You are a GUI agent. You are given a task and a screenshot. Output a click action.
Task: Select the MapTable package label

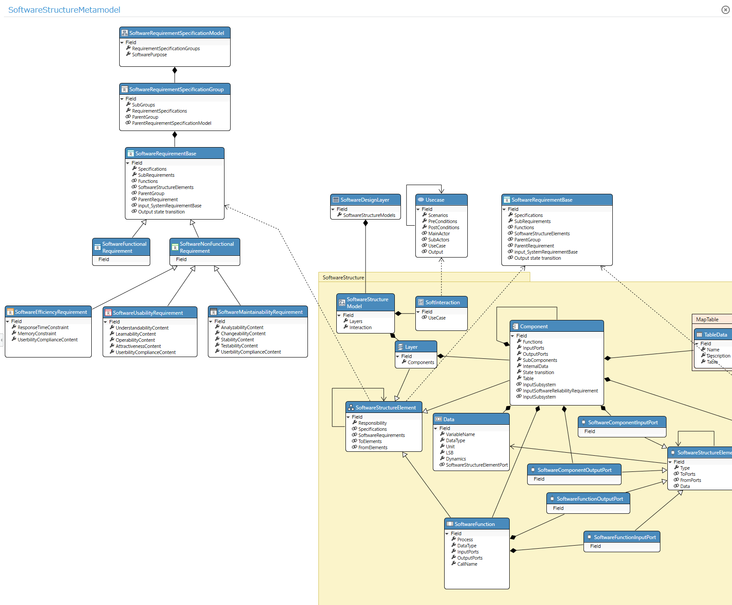pos(707,320)
